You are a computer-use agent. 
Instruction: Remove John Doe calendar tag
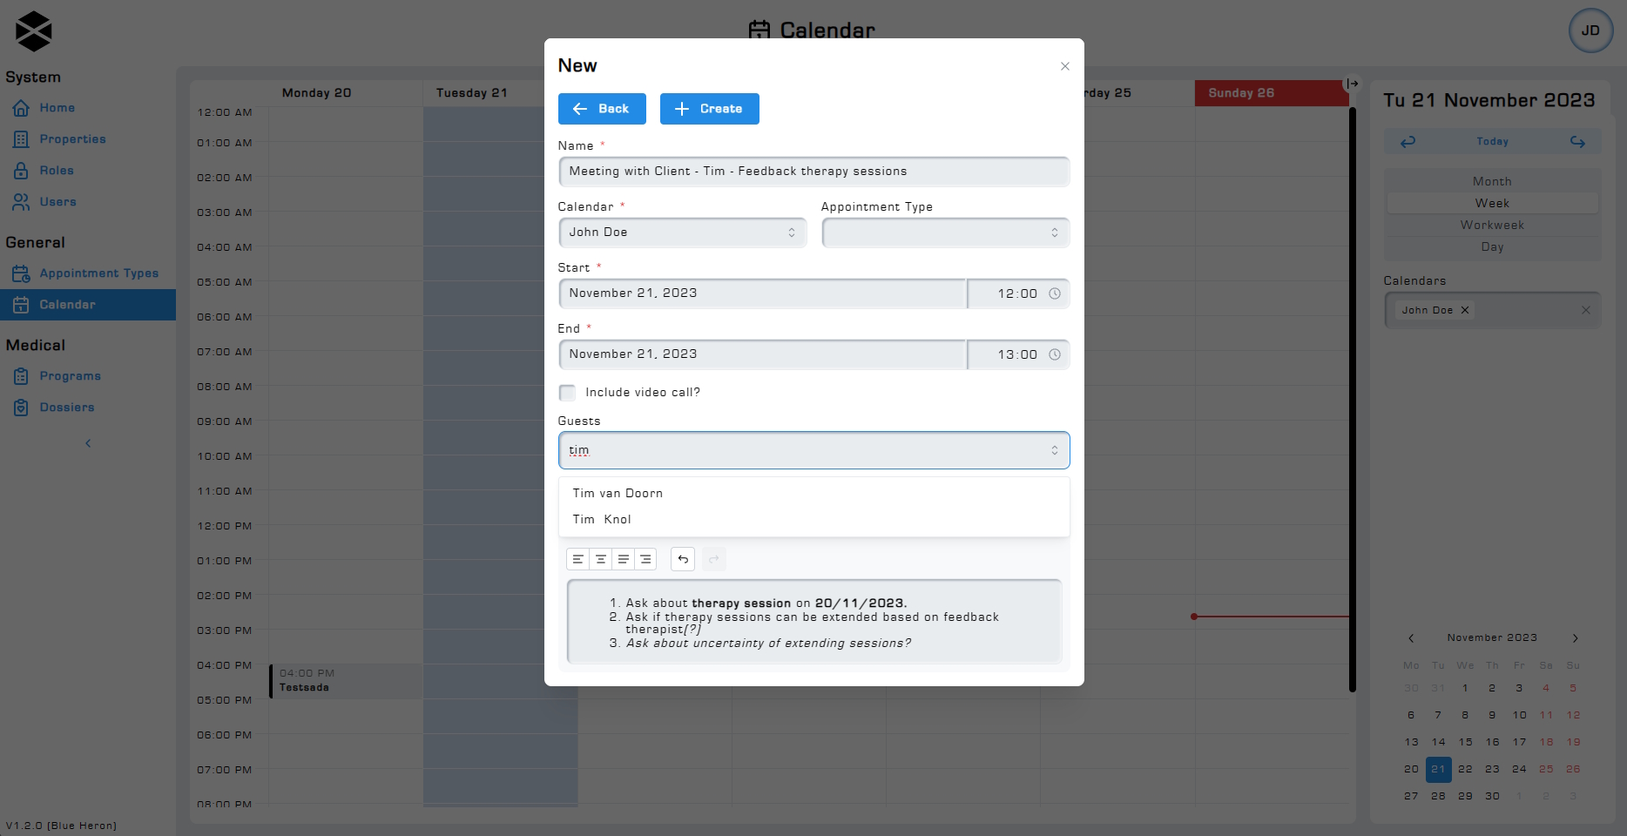(1465, 310)
